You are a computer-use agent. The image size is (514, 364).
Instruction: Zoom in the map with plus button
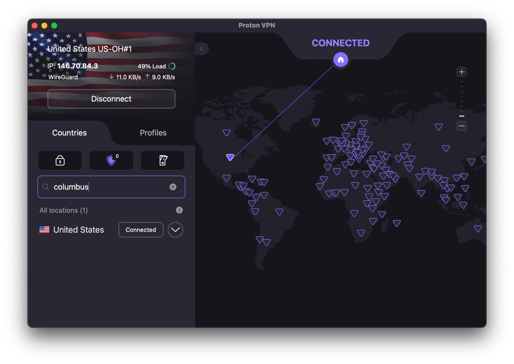(x=462, y=72)
